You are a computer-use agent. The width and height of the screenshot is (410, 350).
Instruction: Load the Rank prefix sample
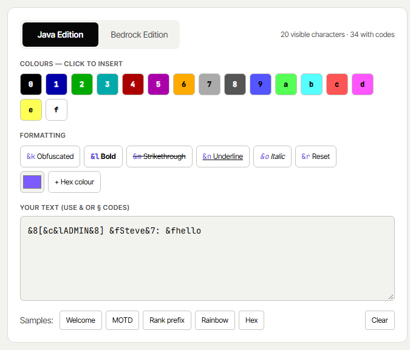tap(167, 320)
